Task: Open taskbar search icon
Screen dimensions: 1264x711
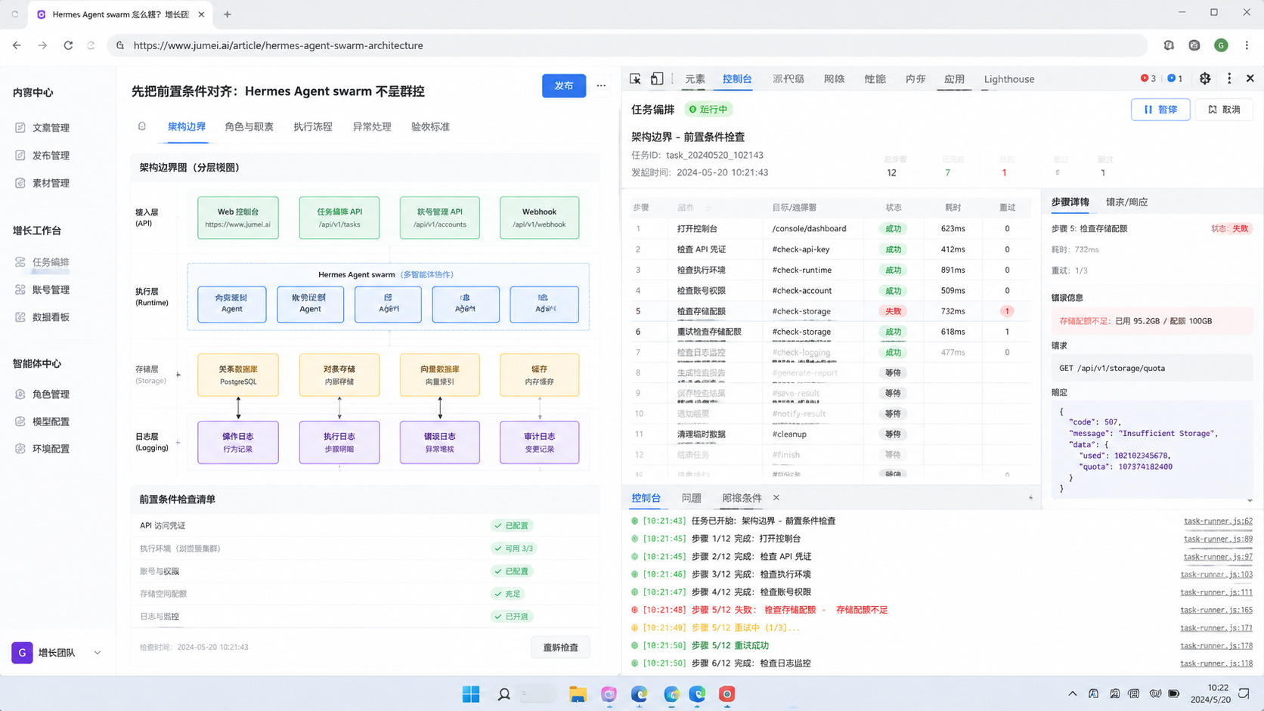Action: [x=503, y=694]
